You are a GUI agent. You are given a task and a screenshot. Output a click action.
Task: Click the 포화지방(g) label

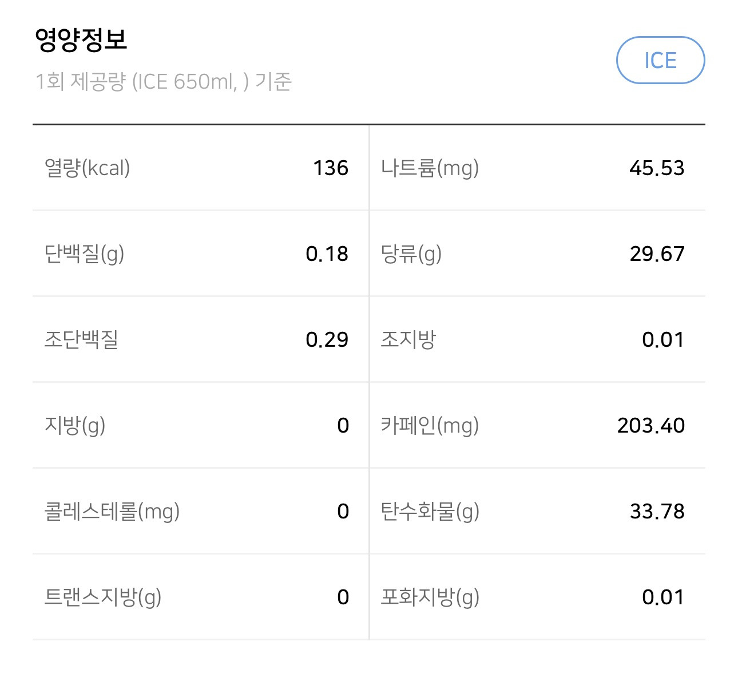[430, 597]
